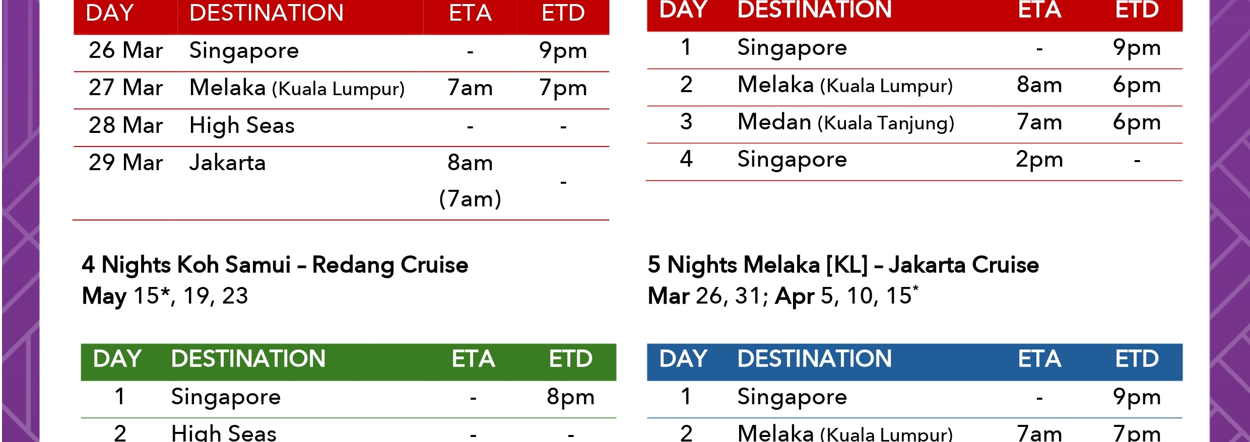The width and height of the screenshot is (1250, 442).
Task: Click the '(7am)' ETA text under Jakarta
Action: click(470, 199)
